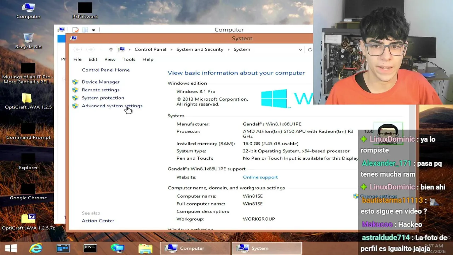
Task: Expand the arrow before Control Panel breadcrumb
Action: [130, 50]
